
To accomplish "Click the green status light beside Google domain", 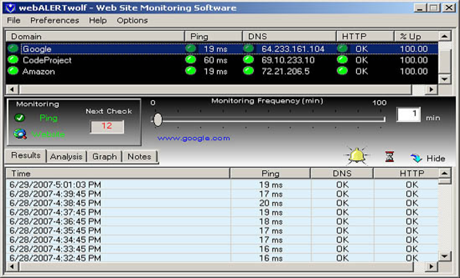I will click(13, 48).
